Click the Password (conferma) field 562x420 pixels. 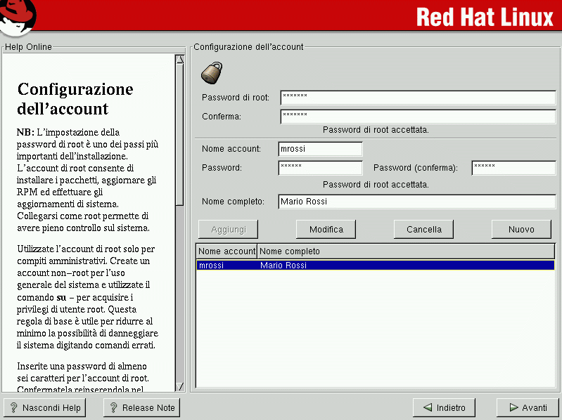[x=513, y=168]
